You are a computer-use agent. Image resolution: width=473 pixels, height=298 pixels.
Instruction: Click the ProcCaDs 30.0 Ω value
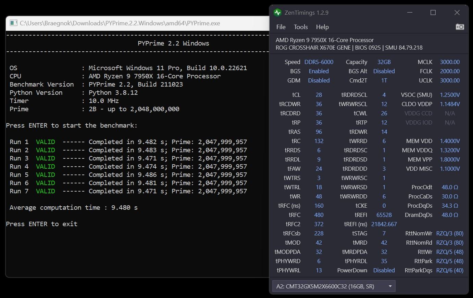click(450, 196)
